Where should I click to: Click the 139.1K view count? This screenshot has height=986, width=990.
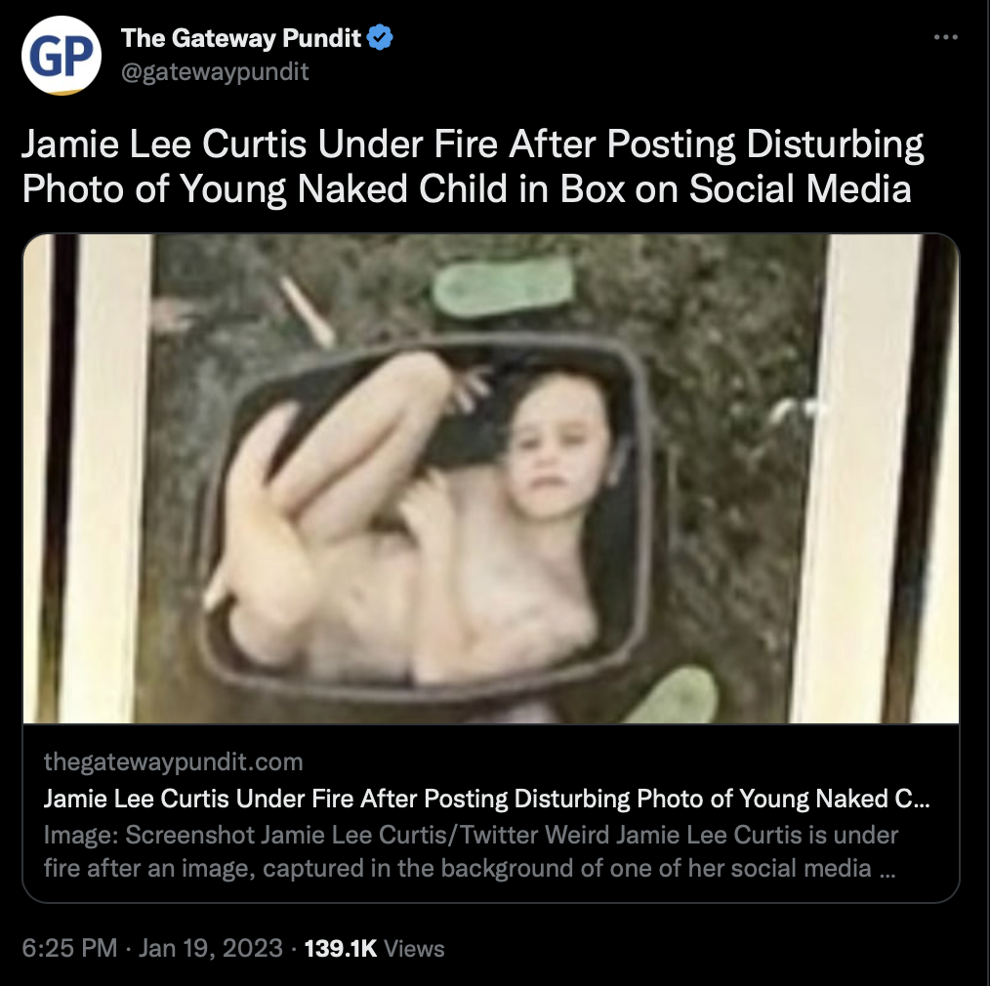tap(341, 948)
